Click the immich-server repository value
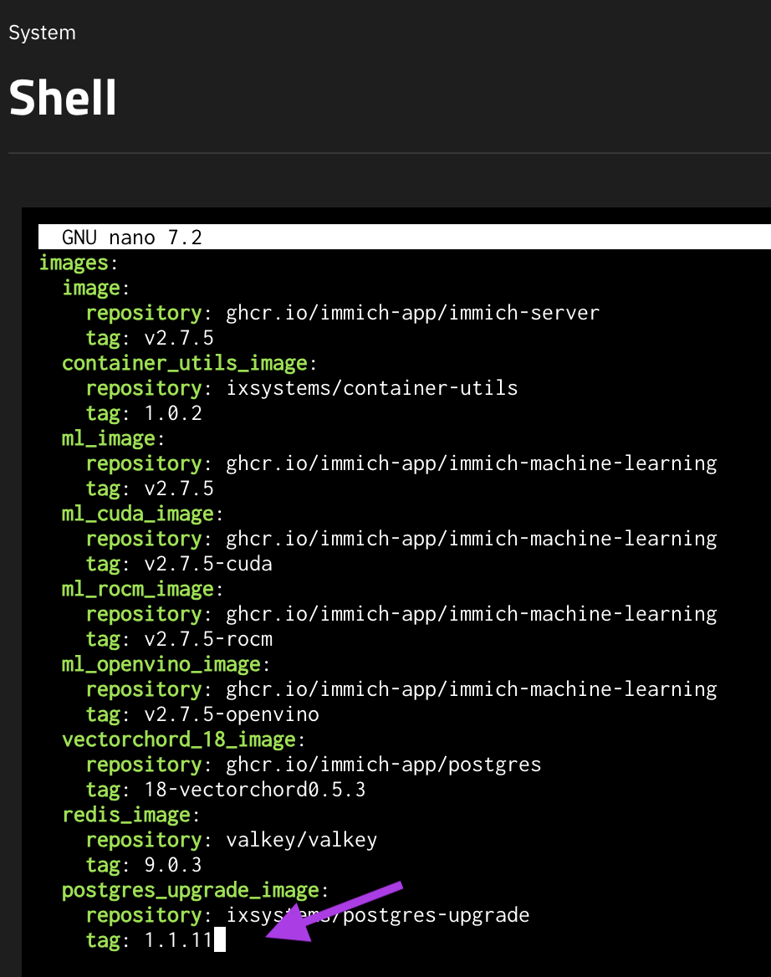The width and height of the screenshot is (771, 977). pyautogui.click(x=412, y=313)
